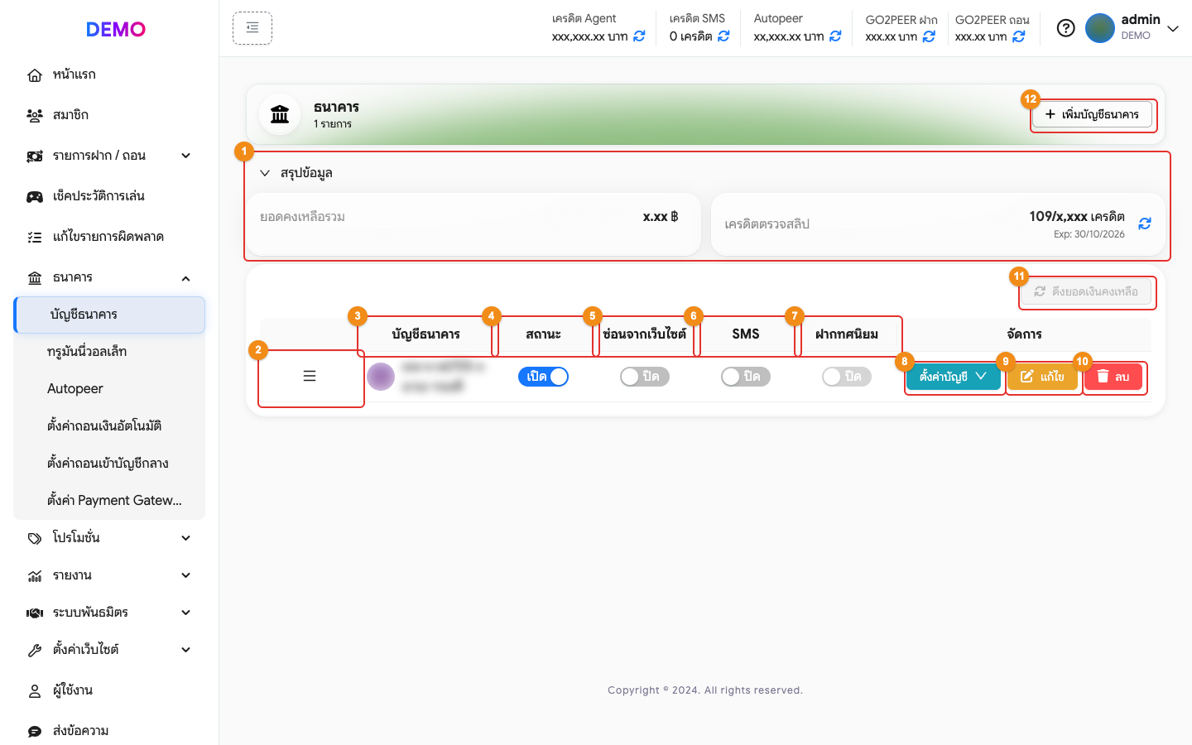The width and height of the screenshot is (1192, 745).
Task: Refresh the เครดิต Agent balance
Action: click(x=639, y=36)
